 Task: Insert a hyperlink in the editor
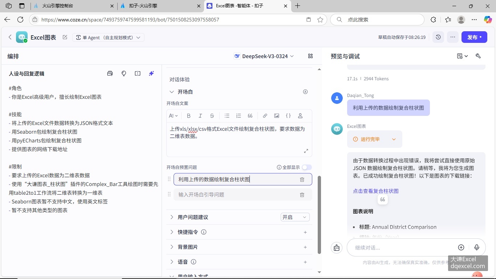point(265,116)
